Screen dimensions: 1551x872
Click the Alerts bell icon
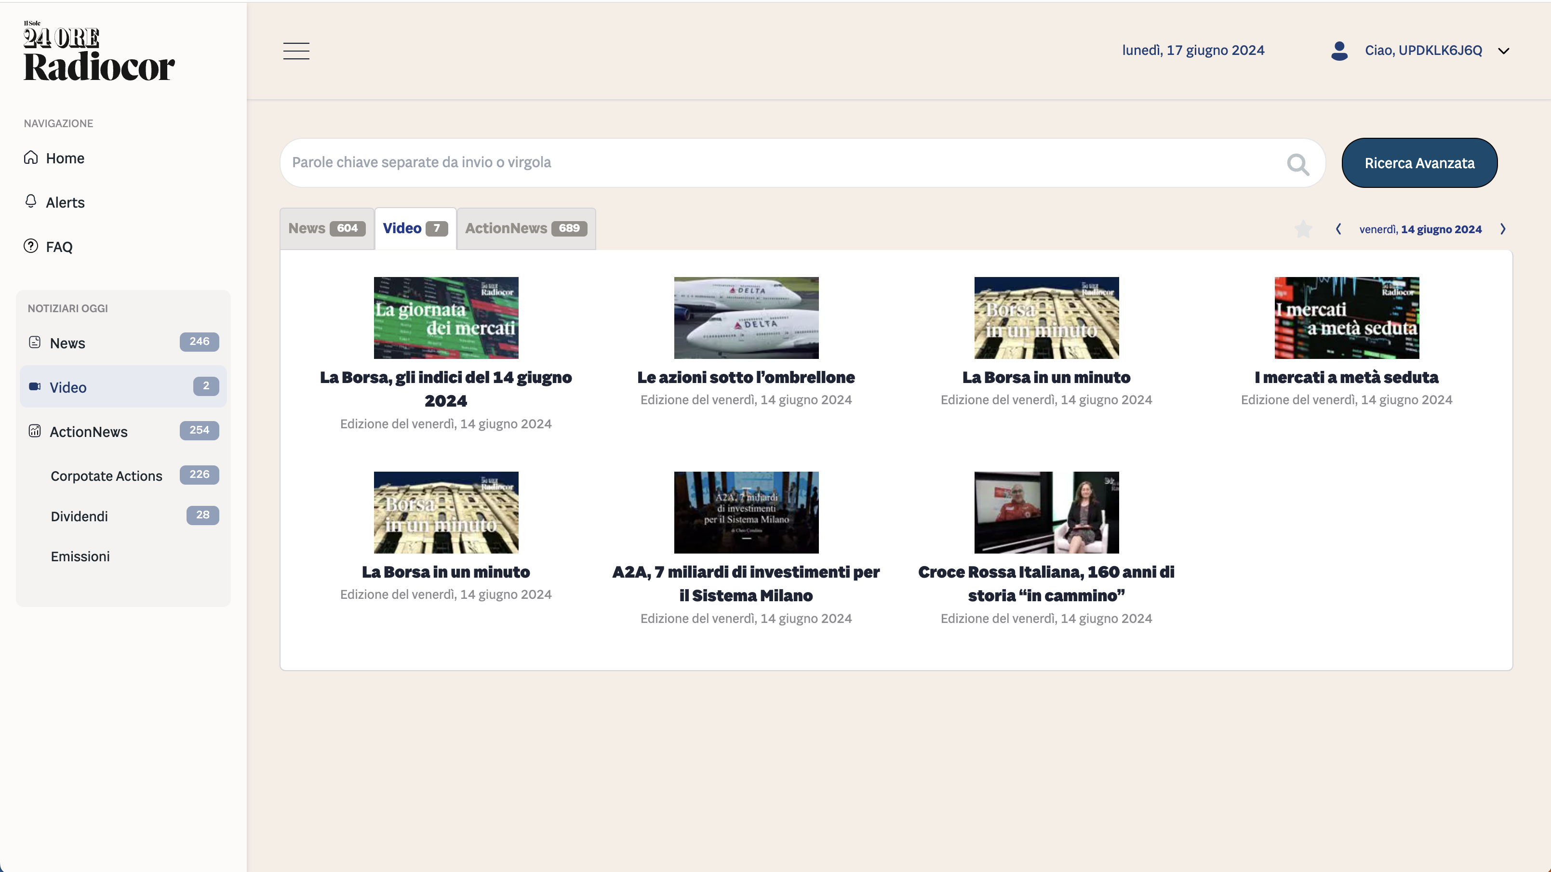(x=31, y=201)
